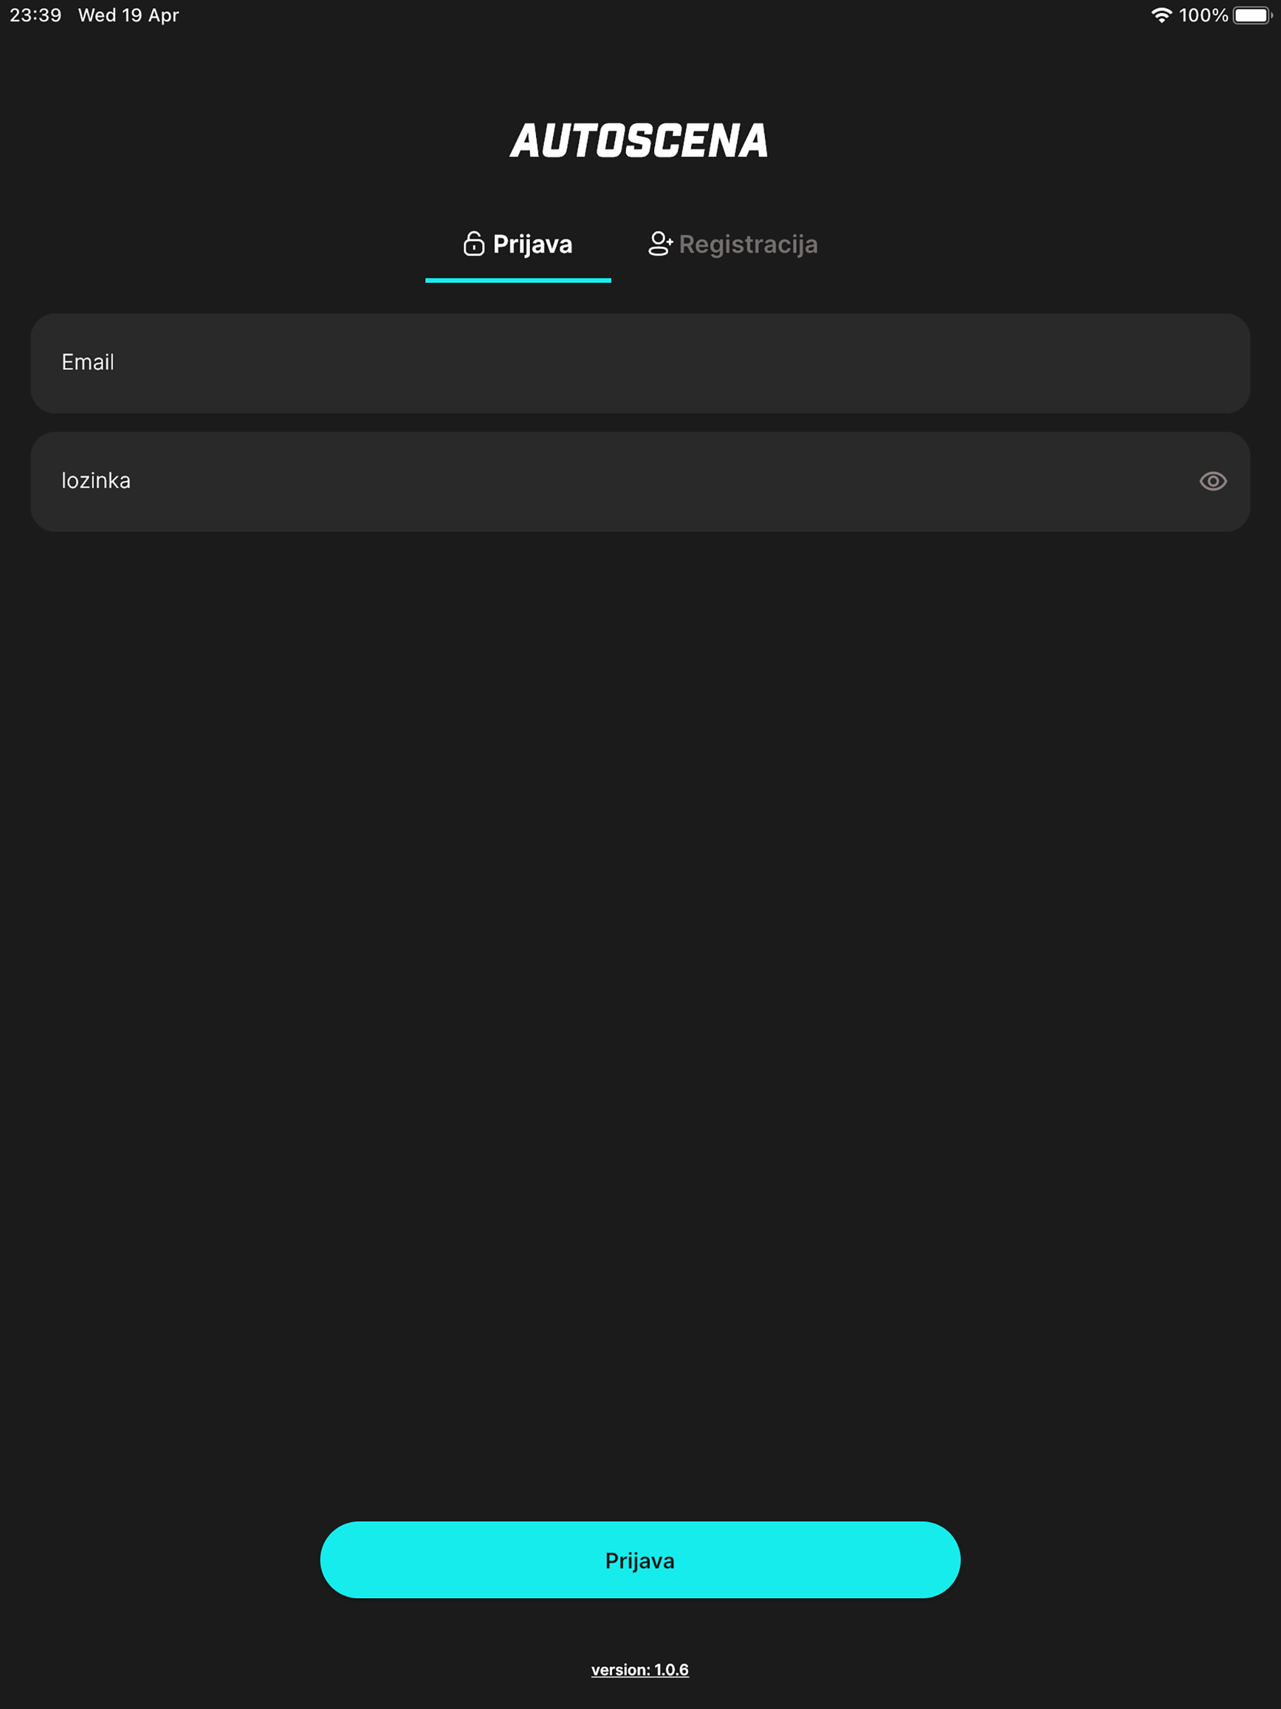This screenshot has height=1709, width=1281.
Task: Tap the 23:39 clock in status bar
Action: point(36,16)
